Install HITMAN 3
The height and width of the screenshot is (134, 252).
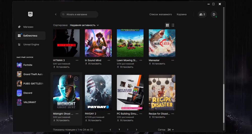61,67
